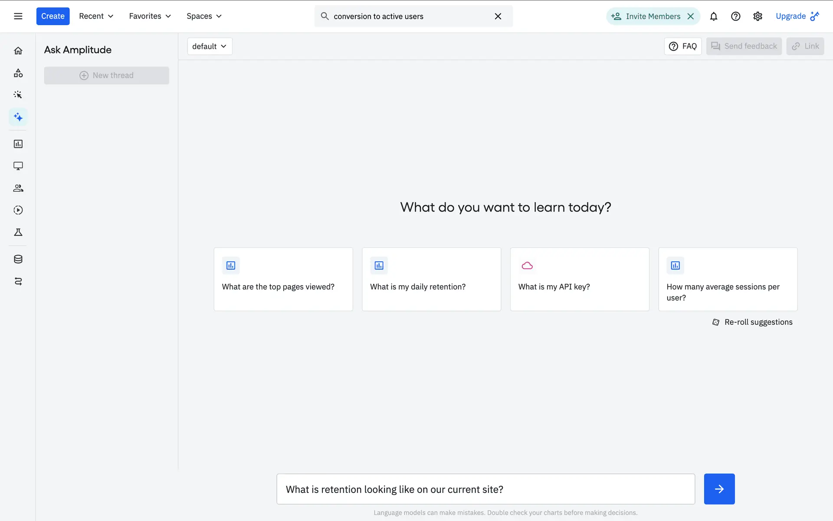Select 'What is my daily retention?' suggestion
This screenshot has height=521, width=833.
pyautogui.click(x=431, y=279)
